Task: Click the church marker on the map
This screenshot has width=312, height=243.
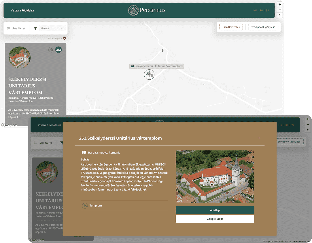Action: 149,75
